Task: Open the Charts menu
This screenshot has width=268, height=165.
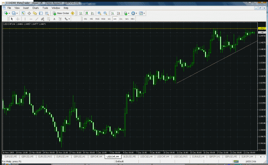Action: (36, 8)
